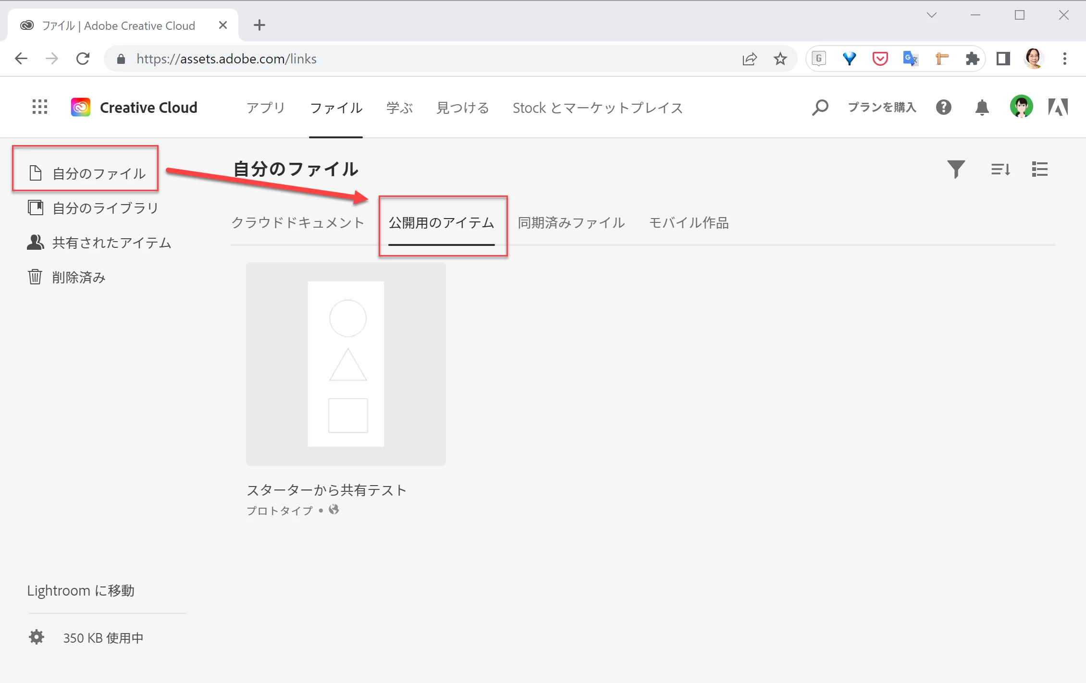Viewport: 1086px width, 683px height.
Task: Bookmark the page with star icon
Action: 780,59
